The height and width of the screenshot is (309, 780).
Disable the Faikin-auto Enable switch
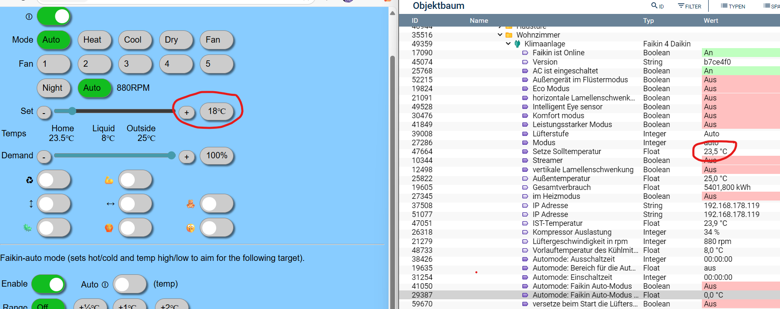tap(49, 284)
